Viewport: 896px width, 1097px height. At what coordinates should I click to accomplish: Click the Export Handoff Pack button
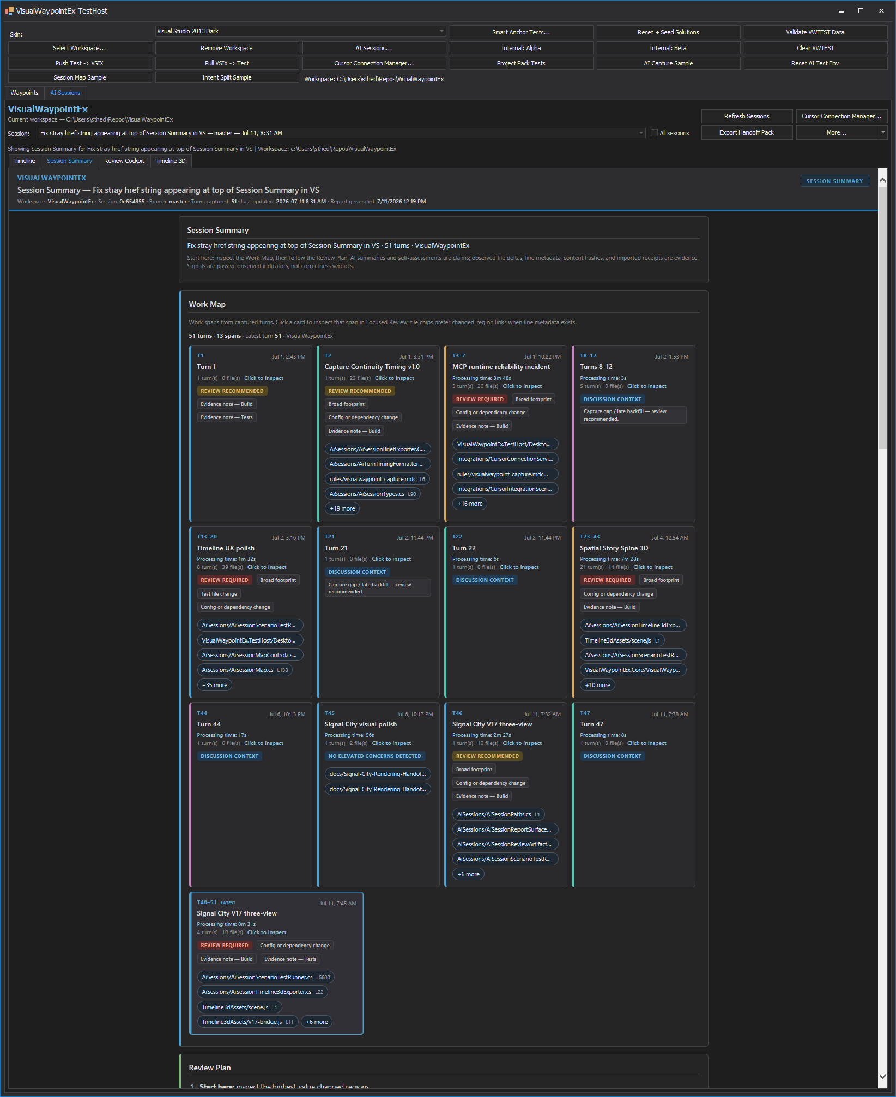coord(747,132)
